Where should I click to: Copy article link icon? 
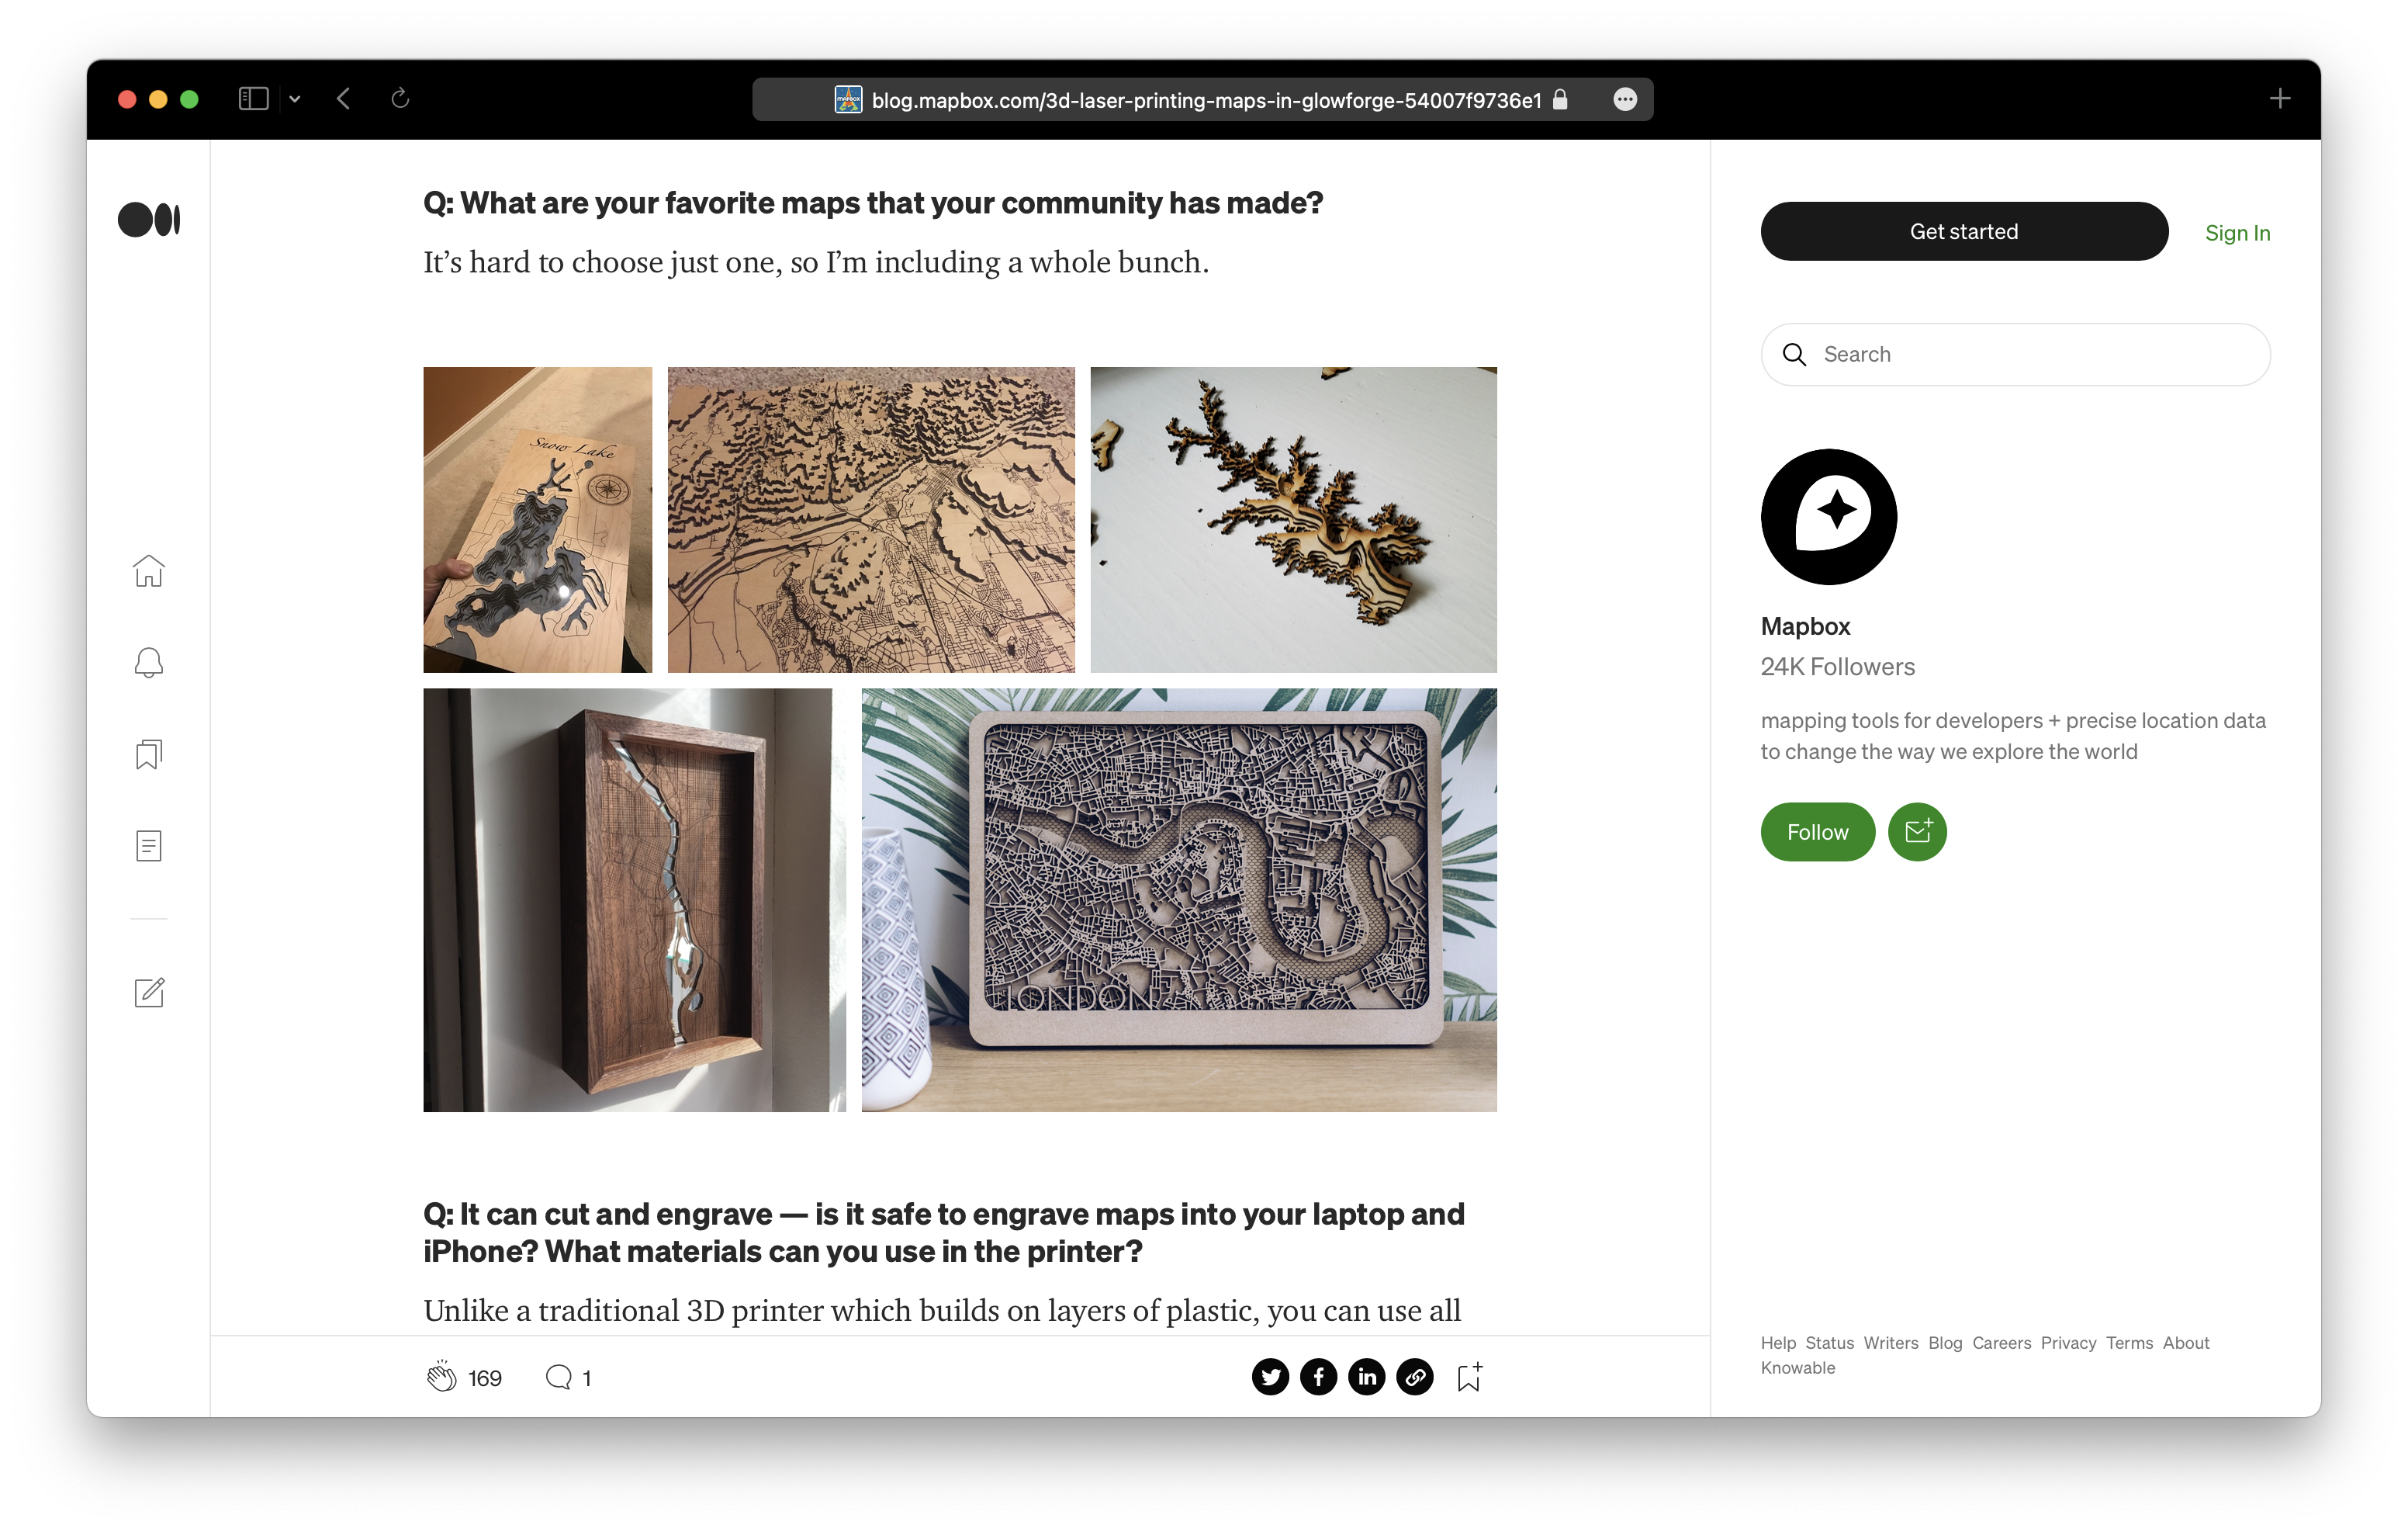point(1414,1378)
